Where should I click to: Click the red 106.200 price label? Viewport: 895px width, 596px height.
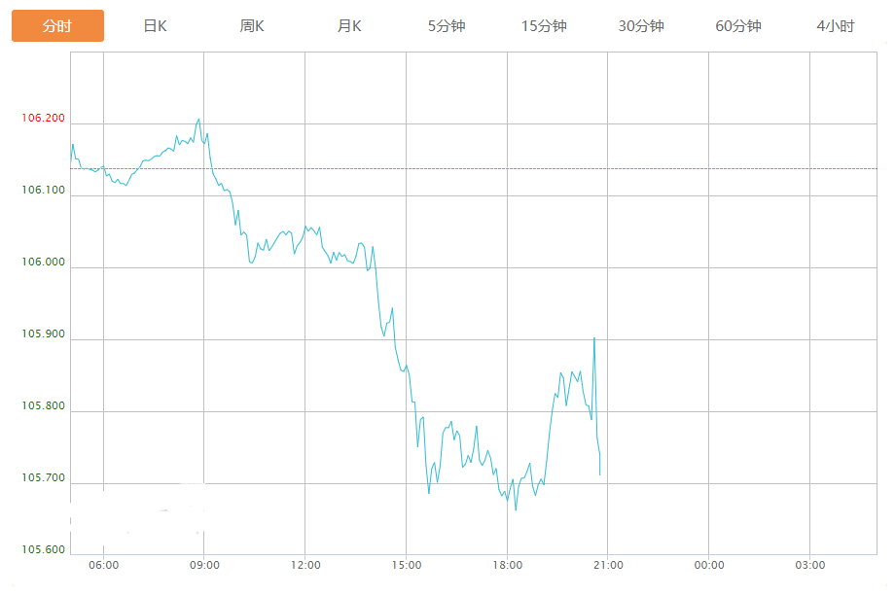coord(43,119)
